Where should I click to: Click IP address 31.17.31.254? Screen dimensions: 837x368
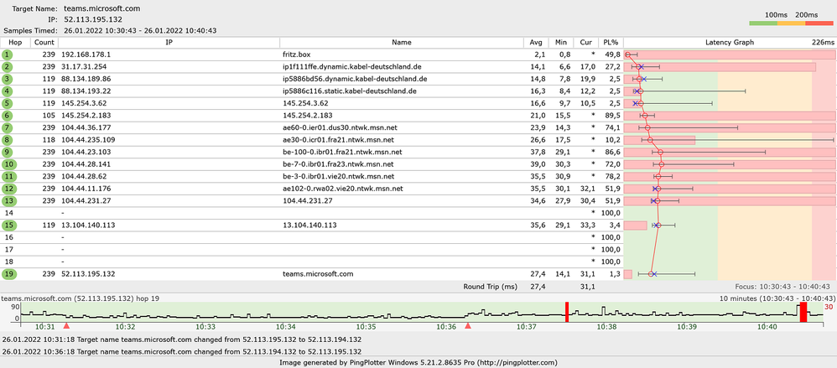pos(84,67)
